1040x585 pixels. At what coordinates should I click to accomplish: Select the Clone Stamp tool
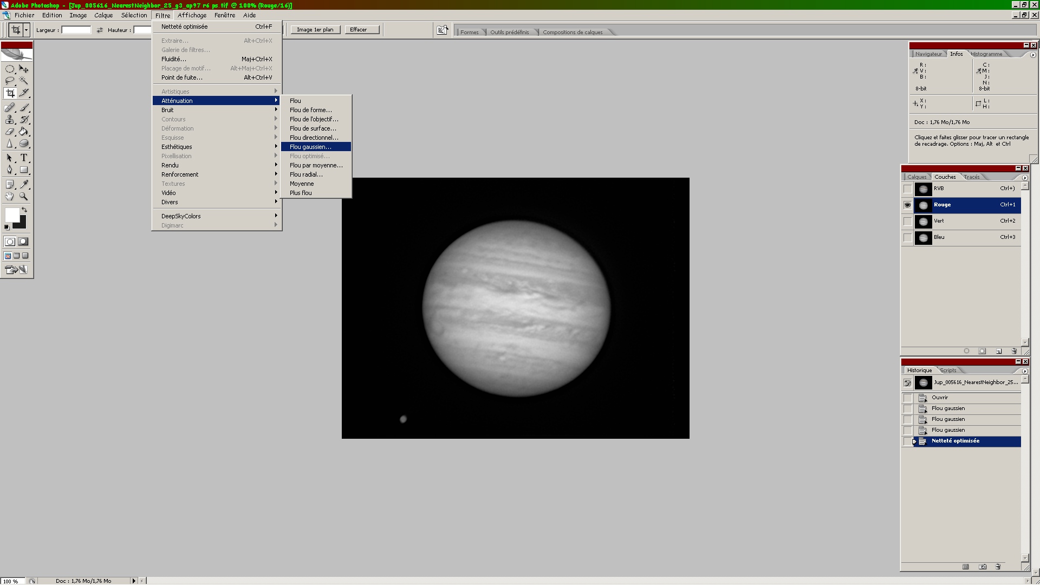(10, 120)
